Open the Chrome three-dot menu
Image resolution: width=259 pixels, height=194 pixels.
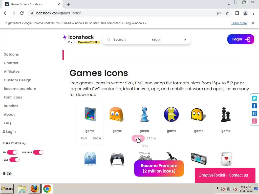click(253, 13)
